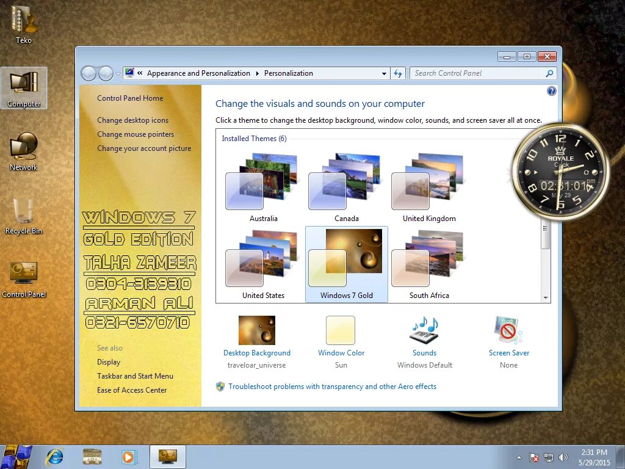The image size is (625, 469).
Task: Open Windows Media Player from taskbar
Action: (129, 457)
